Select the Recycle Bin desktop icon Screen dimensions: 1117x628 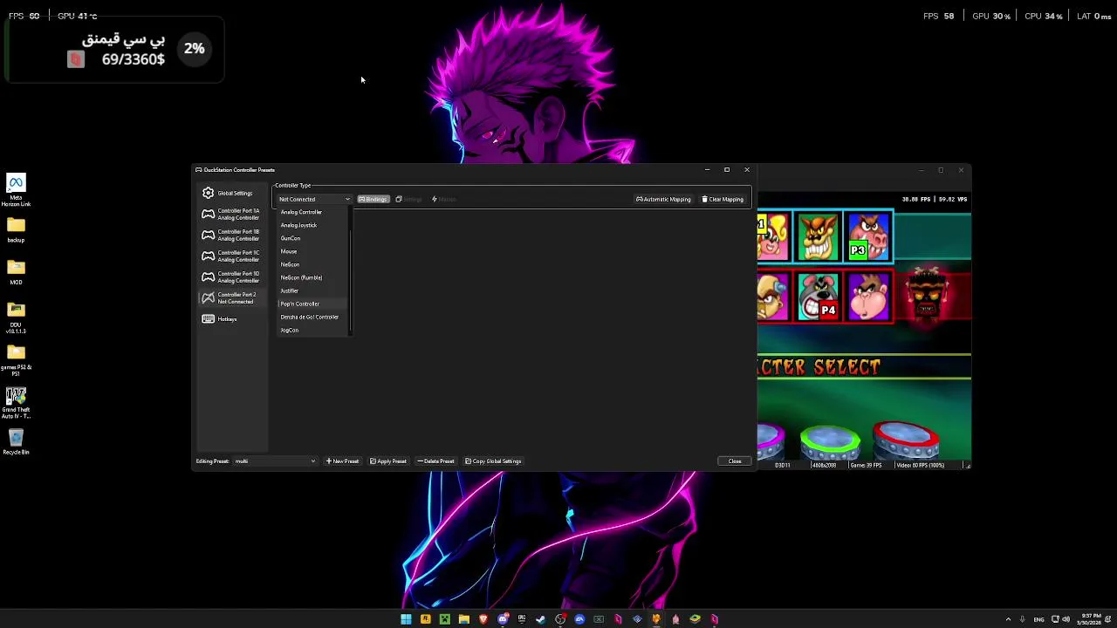(x=16, y=441)
